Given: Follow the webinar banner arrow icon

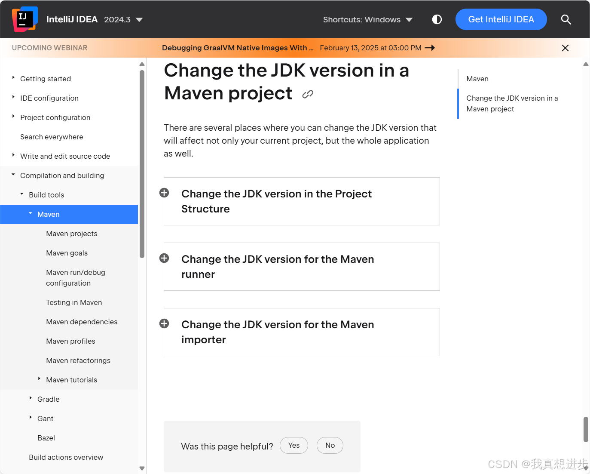Looking at the screenshot, I should pyautogui.click(x=430, y=48).
